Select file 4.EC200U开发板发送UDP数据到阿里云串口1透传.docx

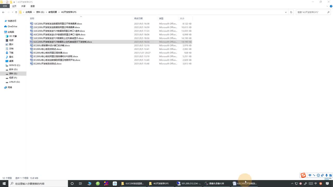(x=59, y=35)
